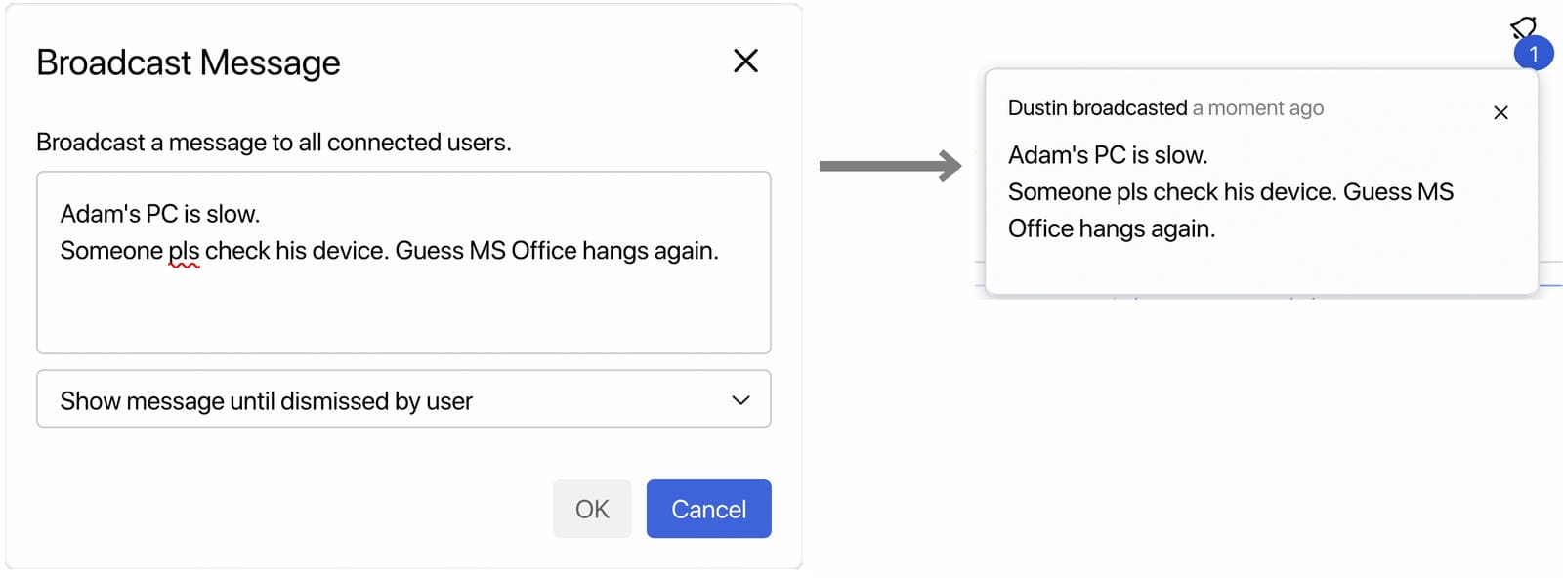The image size is (1563, 578).
Task: Click the gray arrow between the panels
Action: click(x=889, y=166)
